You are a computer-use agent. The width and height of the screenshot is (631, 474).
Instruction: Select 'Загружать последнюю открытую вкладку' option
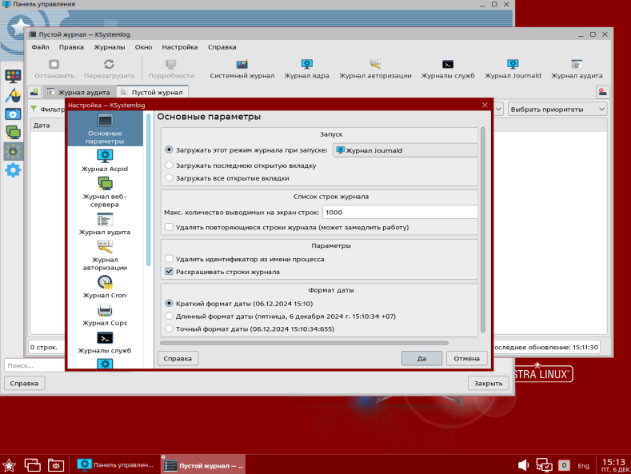click(169, 165)
